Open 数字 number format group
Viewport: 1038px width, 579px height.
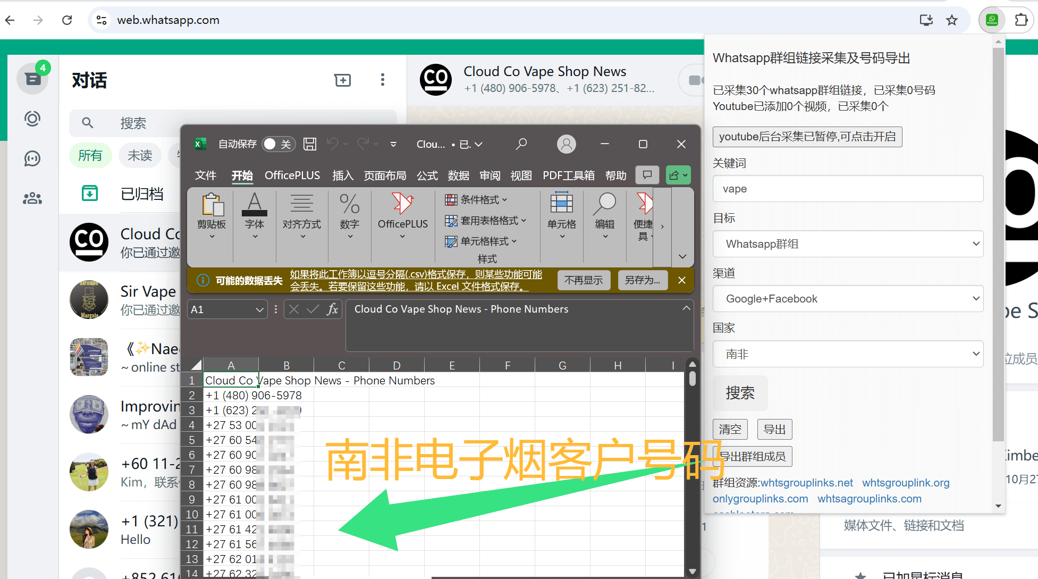350,217
